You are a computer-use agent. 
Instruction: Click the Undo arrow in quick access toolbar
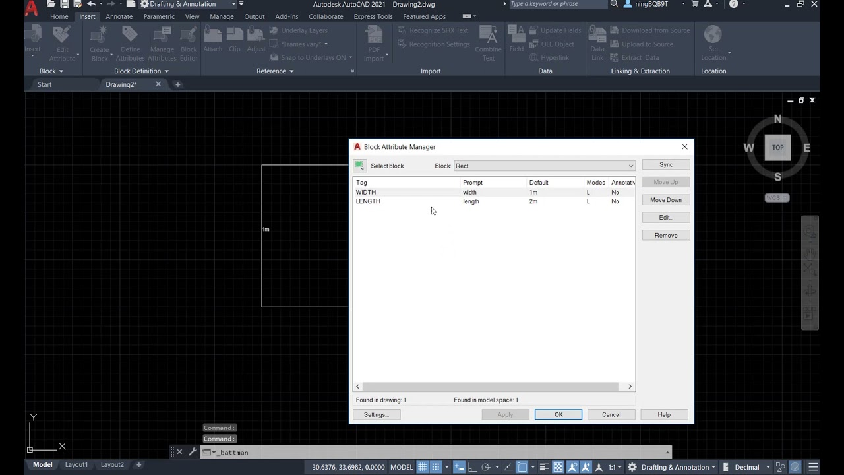point(92,4)
